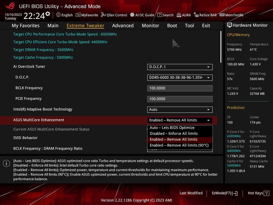Open Intel Adaptive Boost Technology dropdown

tap(180, 110)
